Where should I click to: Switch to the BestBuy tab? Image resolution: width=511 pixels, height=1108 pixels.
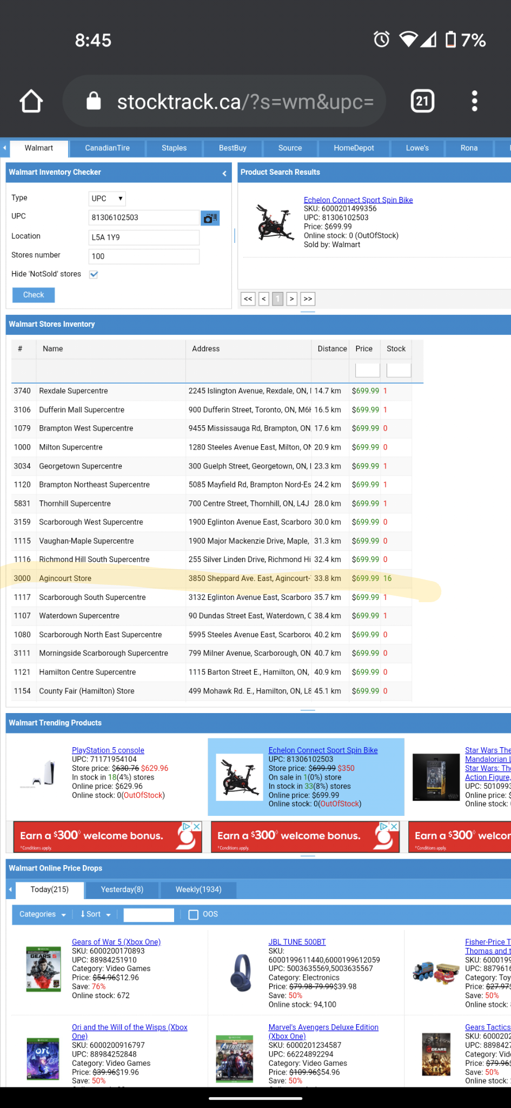click(x=233, y=148)
